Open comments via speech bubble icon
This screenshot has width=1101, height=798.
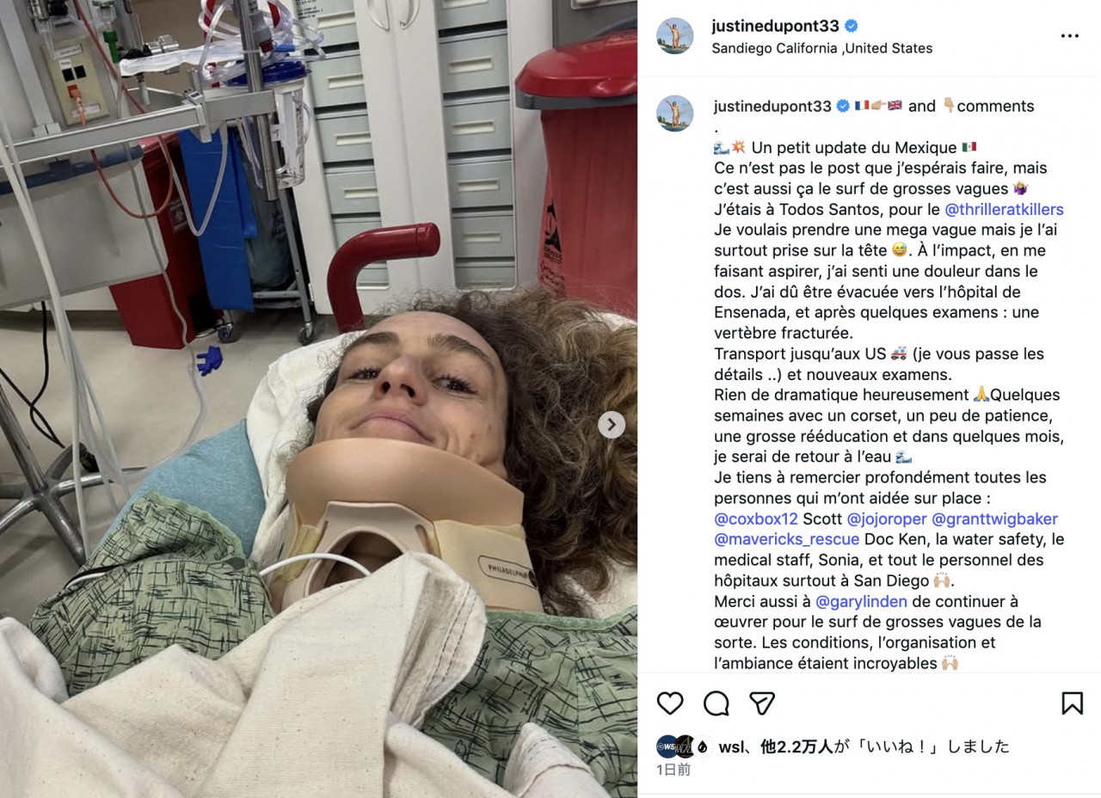point(717,703)
